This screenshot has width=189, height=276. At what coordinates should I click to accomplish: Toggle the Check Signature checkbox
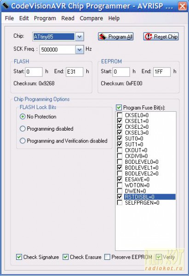click(x=19, y=257)
